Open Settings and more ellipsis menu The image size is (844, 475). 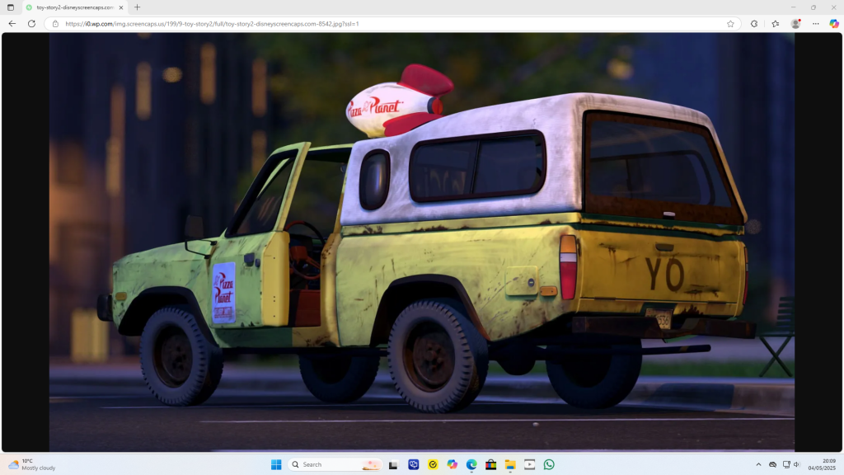click(815, 24)
